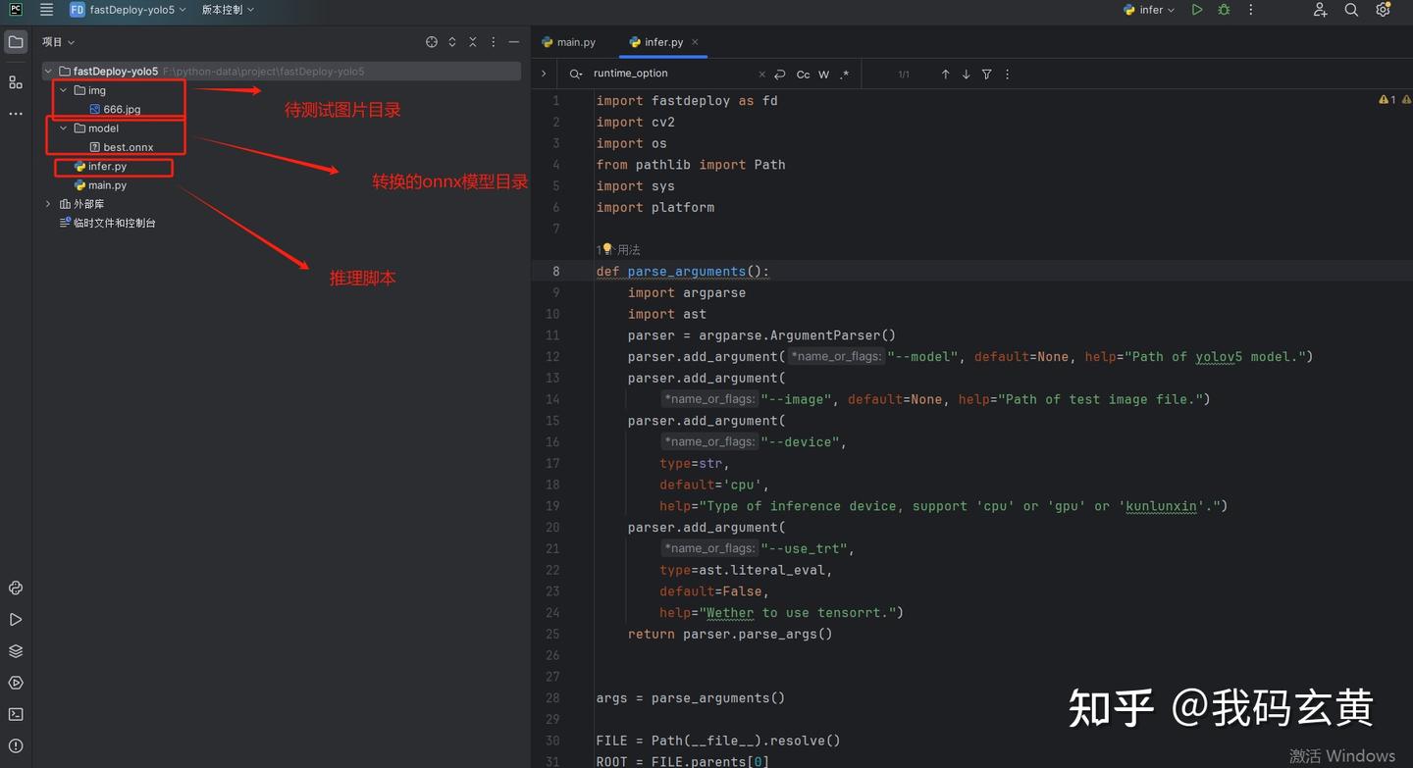Expand the replace field chevron
This screenshot has height=768, width=1413.
point(544,74)
